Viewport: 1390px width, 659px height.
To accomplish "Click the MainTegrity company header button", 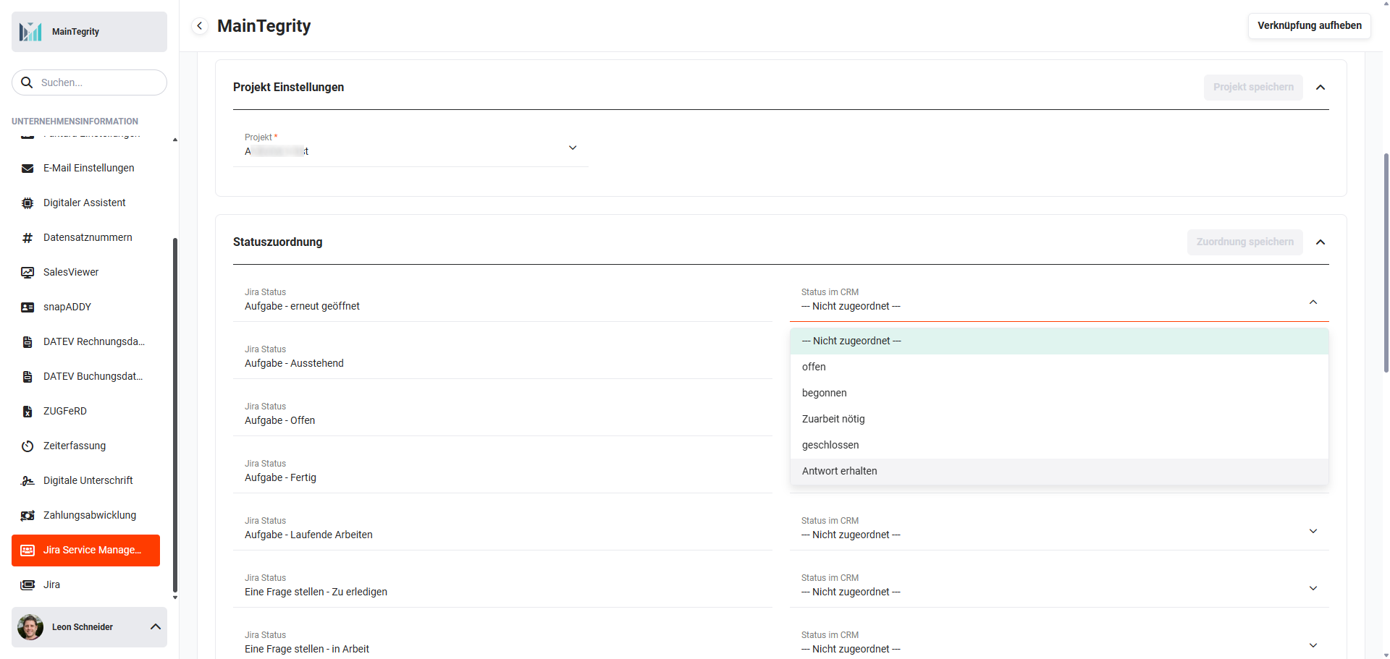I will click(89, 32).
